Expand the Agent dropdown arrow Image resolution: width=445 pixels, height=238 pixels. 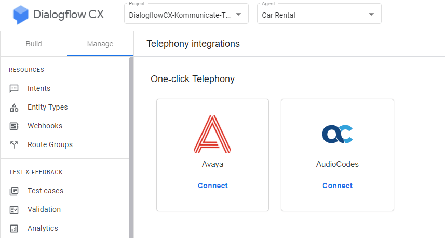click(371, 14)
